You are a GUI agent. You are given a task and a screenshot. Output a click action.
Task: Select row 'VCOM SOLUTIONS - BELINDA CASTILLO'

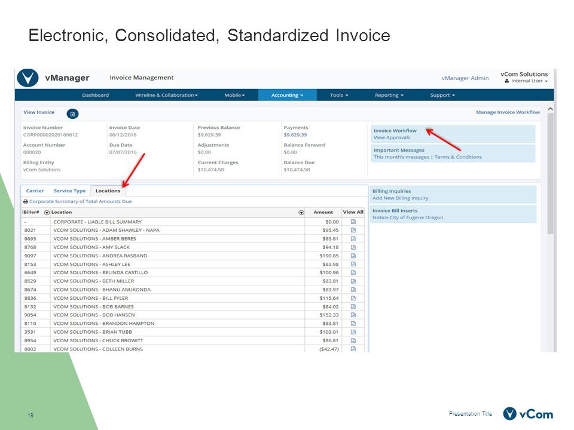[193, 272]
